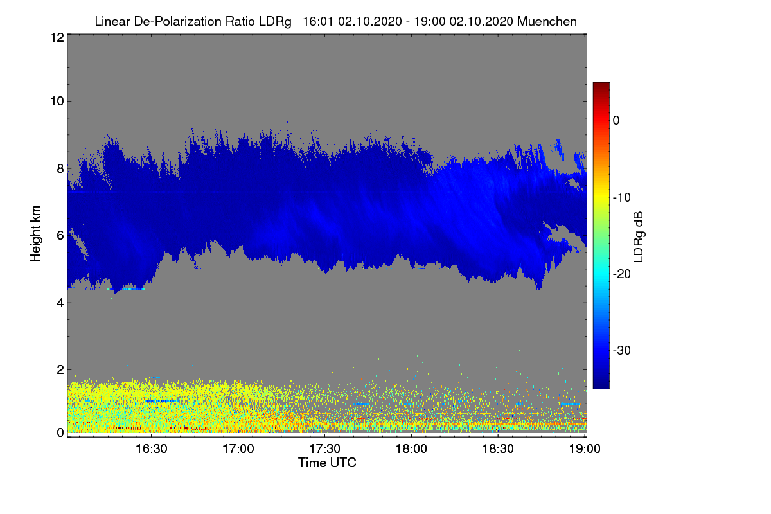The height and width of the screenshot is (514, 771).
Task: Click the 17:00 time tick label
Action: coord(238,449)
